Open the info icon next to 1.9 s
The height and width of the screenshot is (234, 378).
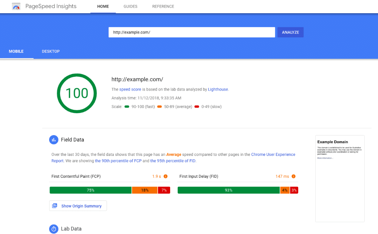click(165, 176)
